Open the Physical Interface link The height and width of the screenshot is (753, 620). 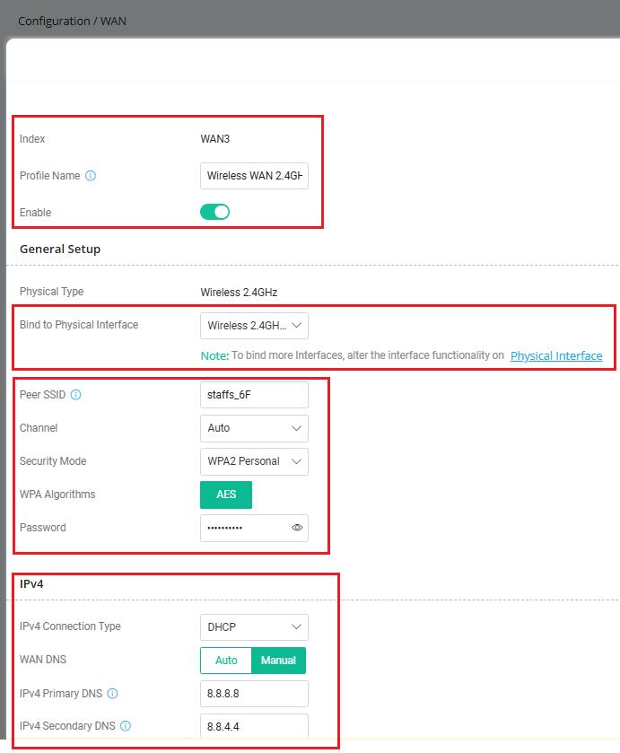pyautogui.click(x=556, y=356)
